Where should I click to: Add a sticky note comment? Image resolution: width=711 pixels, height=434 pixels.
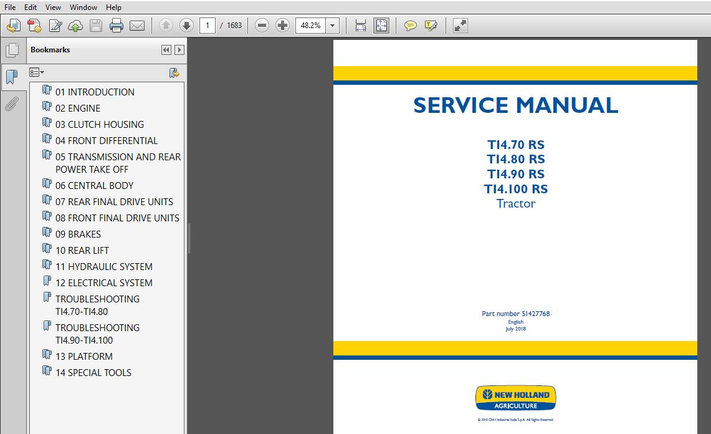click(411, 26)
